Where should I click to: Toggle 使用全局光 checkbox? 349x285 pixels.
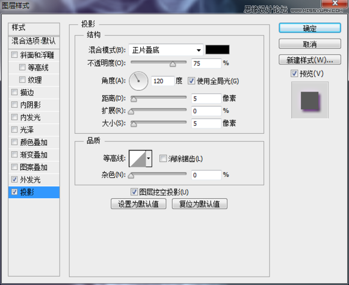pos(191,81)
